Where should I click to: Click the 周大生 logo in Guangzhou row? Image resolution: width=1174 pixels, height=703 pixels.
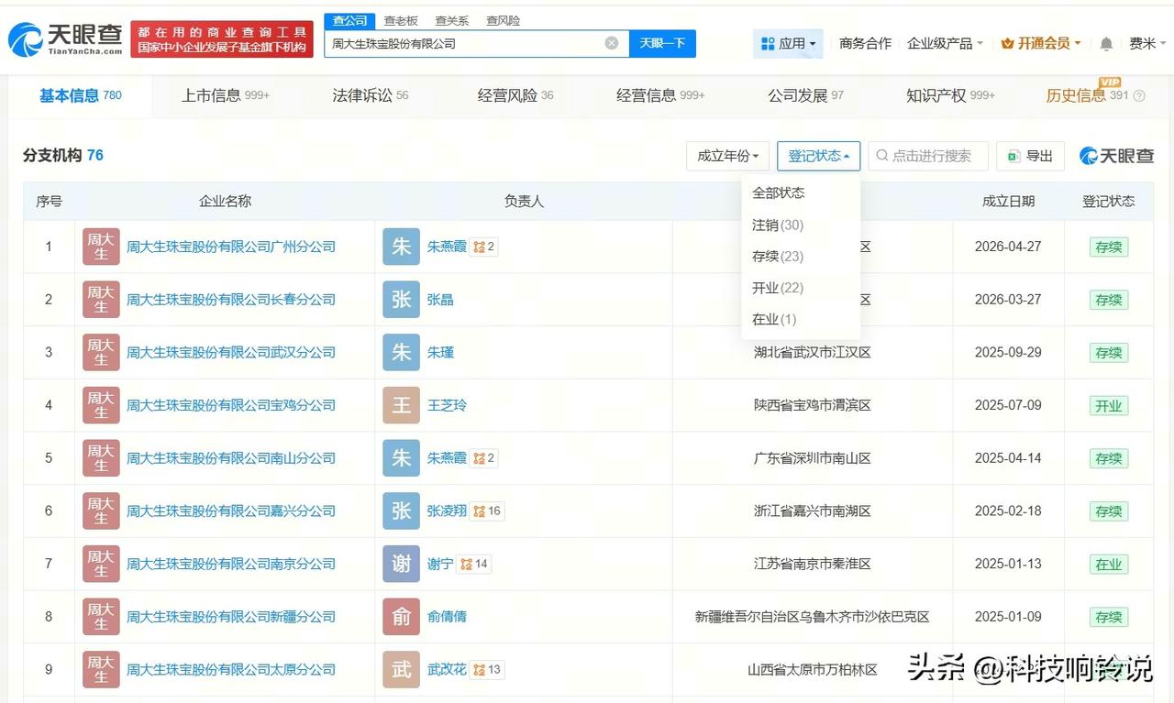101,247
